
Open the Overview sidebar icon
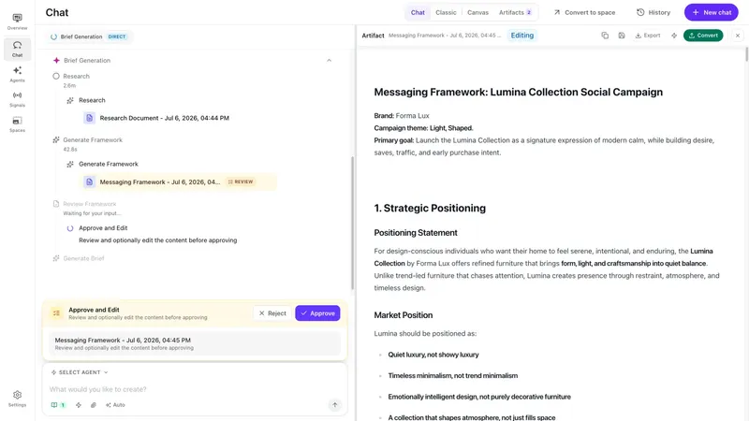[17, 22]
